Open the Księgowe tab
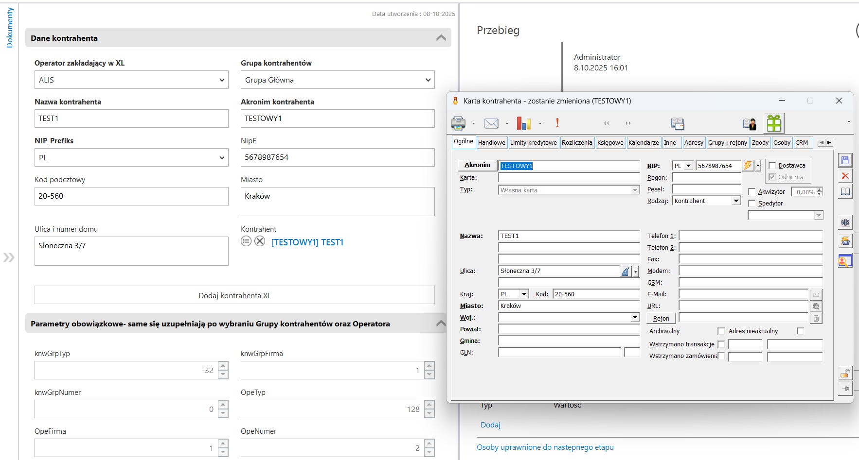 [610, 143]
